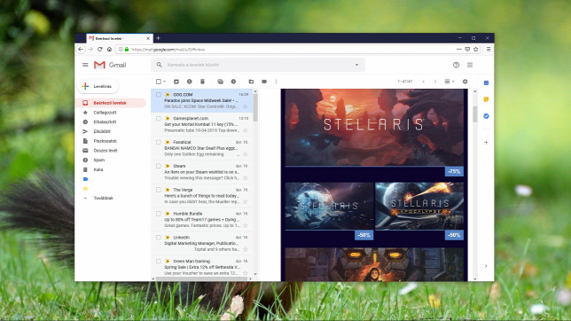Open the blue label in sidebar
The height and width of the screenshot is (321, 571).
86,179
